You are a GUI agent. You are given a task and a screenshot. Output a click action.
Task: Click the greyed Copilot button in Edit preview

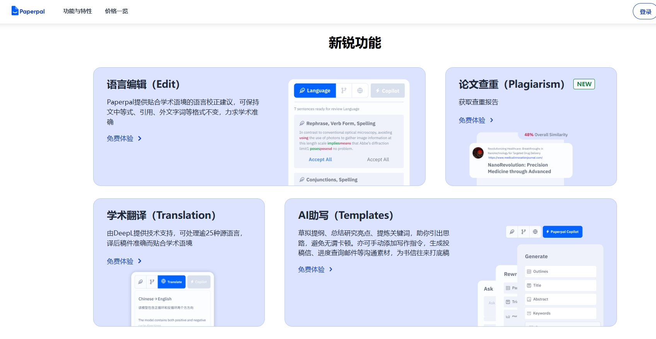[388, 90]
